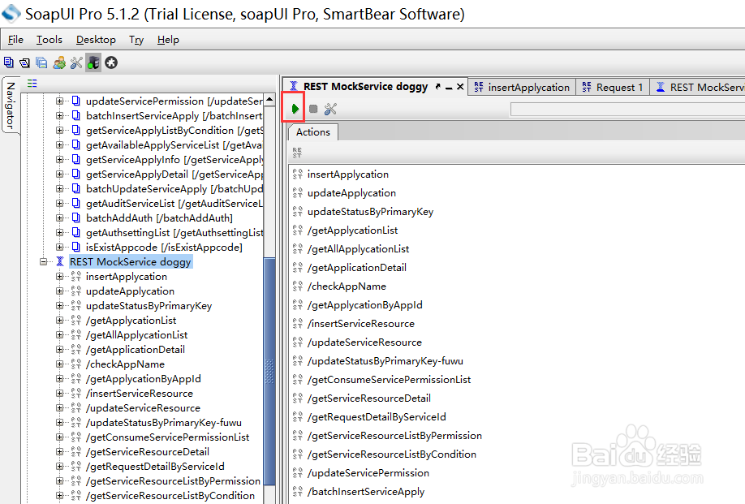Select /getConsumeServicePermissionList in Actions list

389,380
